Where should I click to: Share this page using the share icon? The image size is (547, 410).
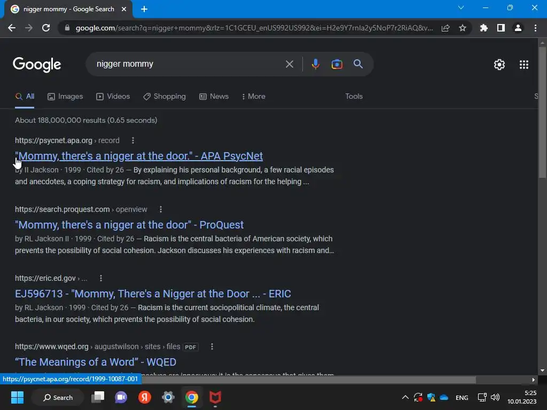pyautogui.click(x=446, y=28)
